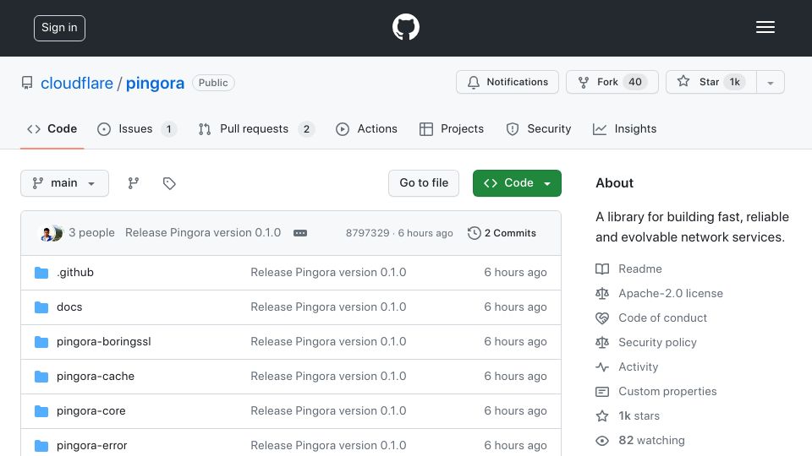Open the hamburger navigation menu
This screenshot has height=456, width=812.
coord(765,27)
